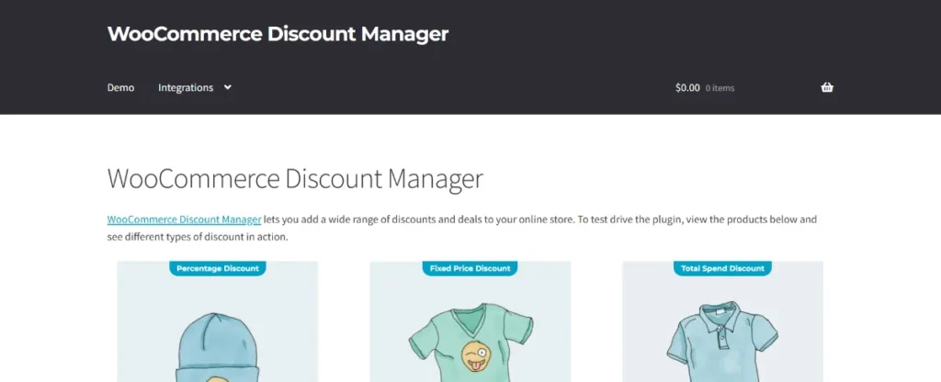Screen dimensions: 941x382
Task: Select the Fixed Price Discount badge
Action: point(470,269)
